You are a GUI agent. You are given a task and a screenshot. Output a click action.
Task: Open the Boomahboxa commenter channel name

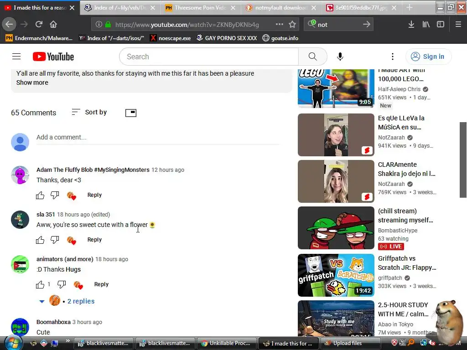point(54,322)
